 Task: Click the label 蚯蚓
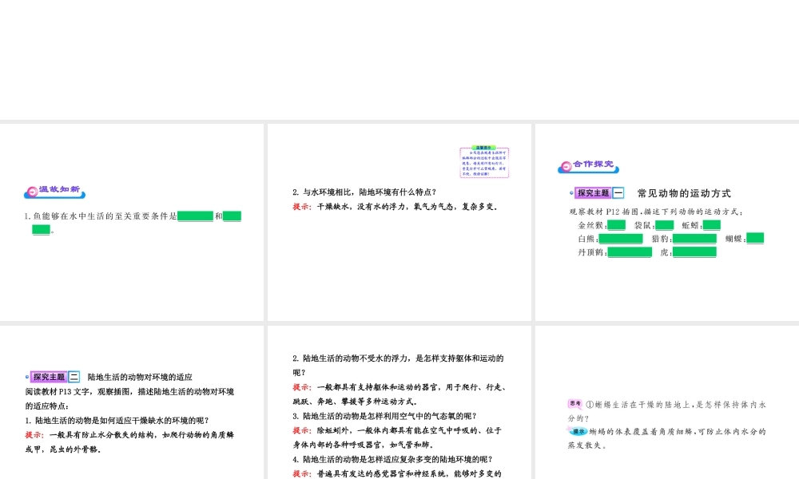click(690, 225)
